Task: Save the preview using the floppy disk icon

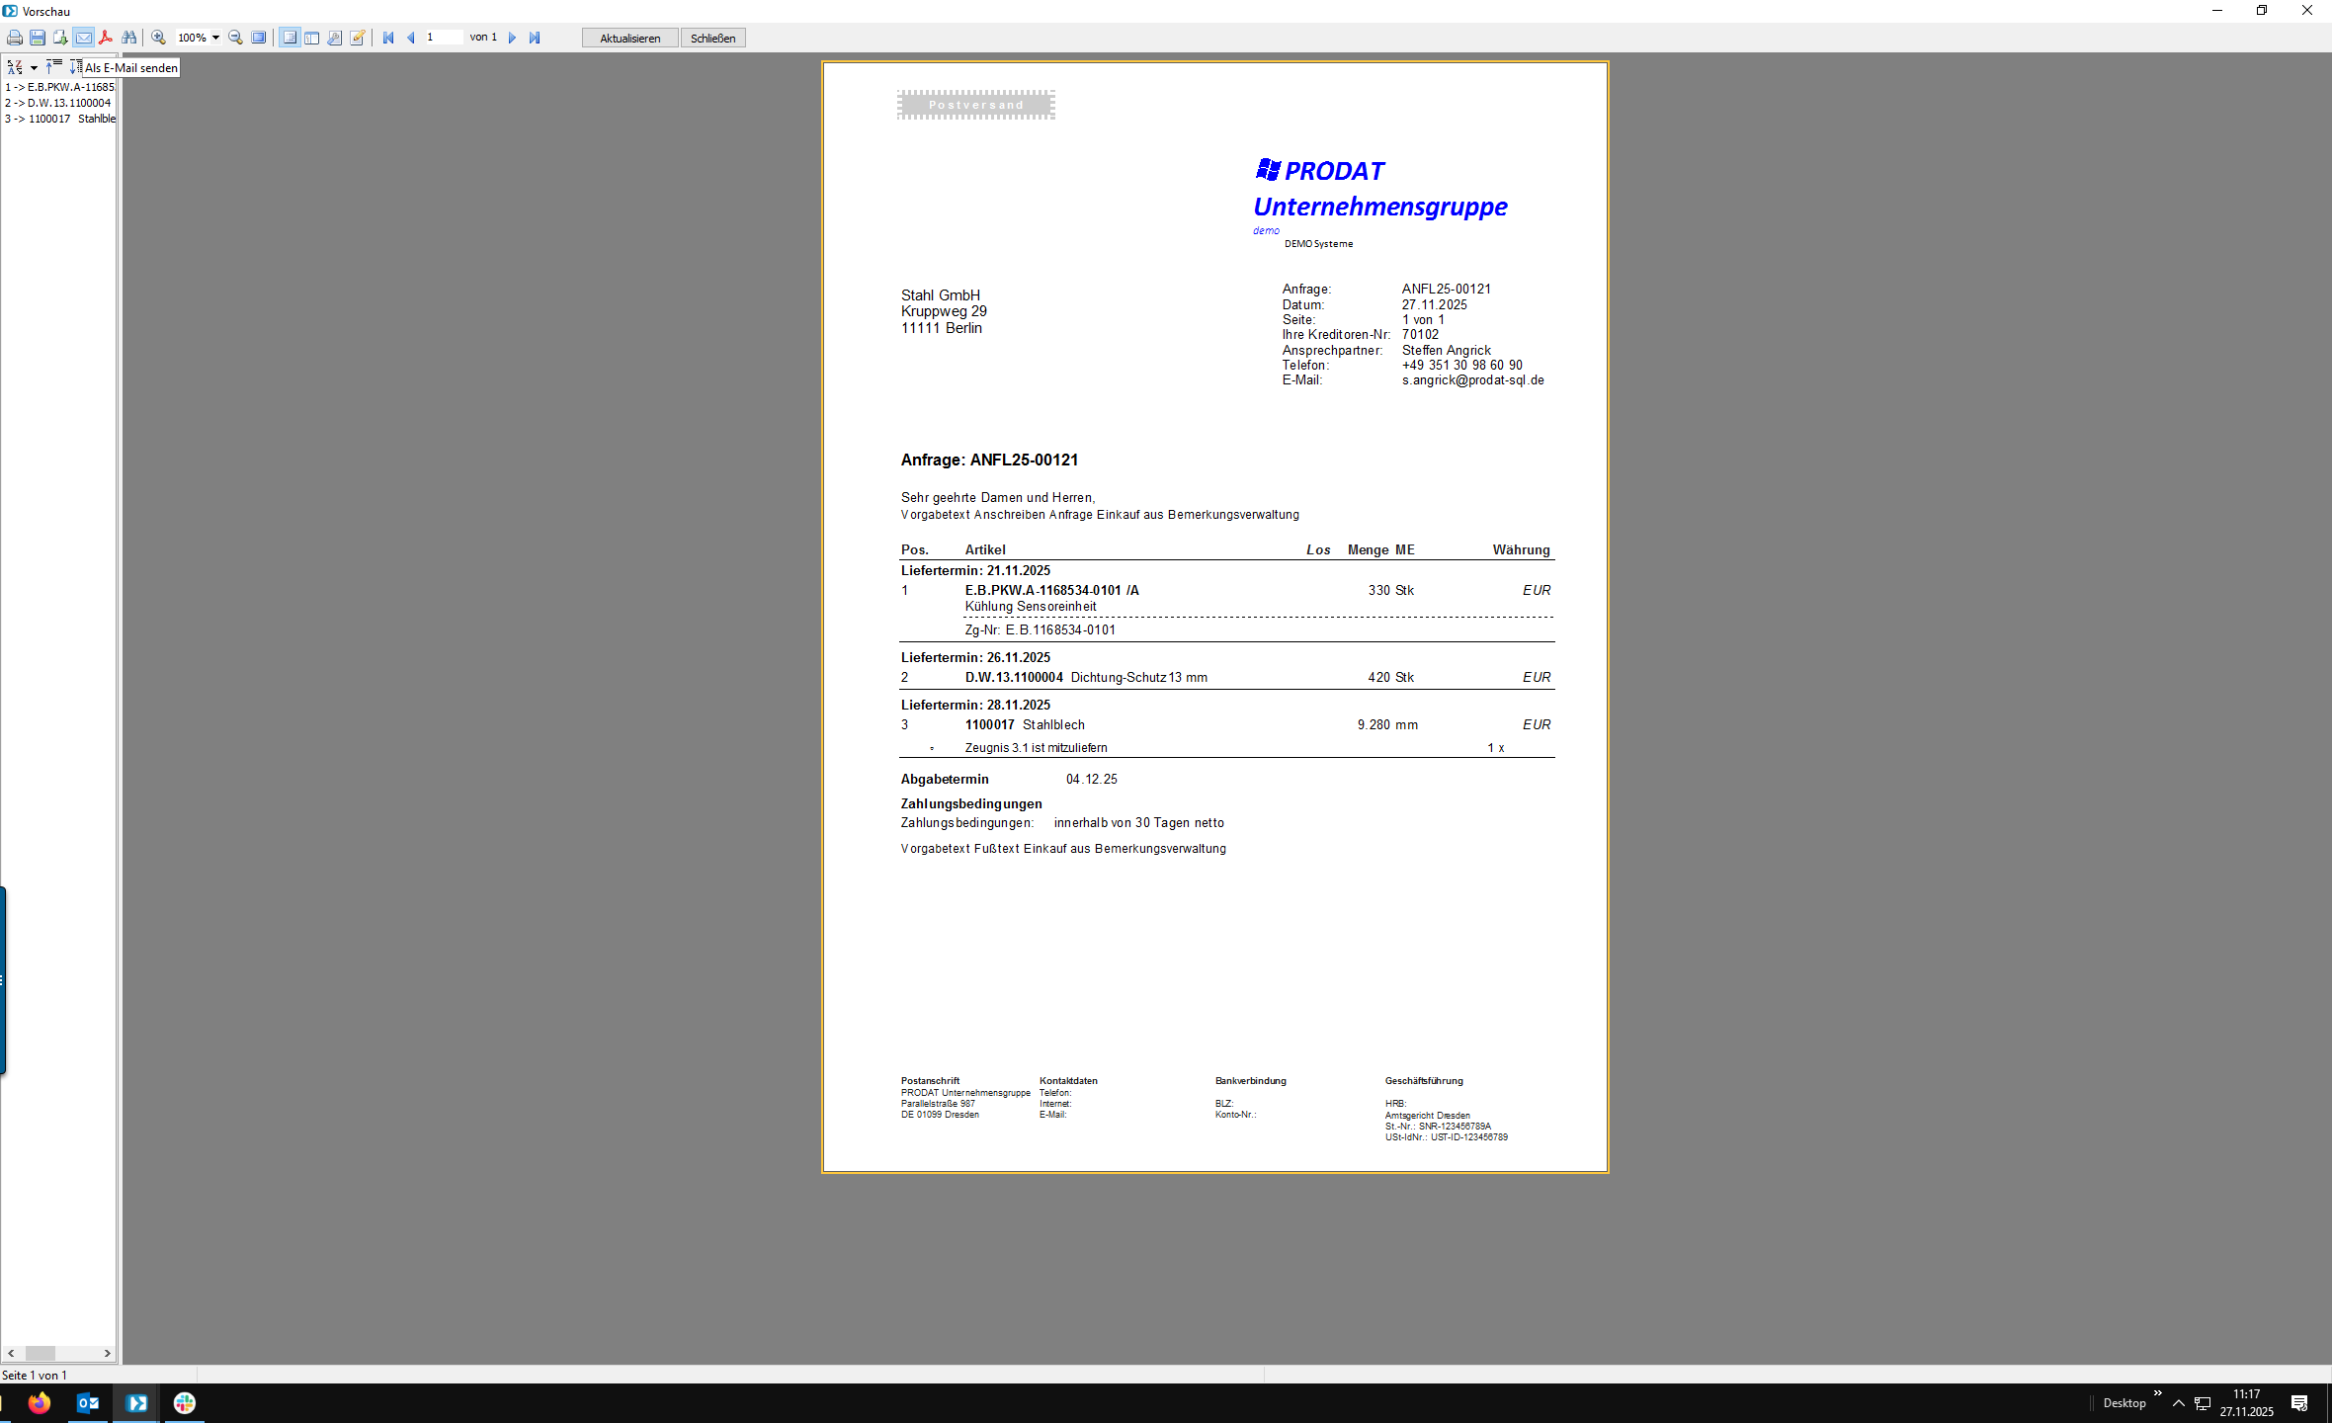Action: point(38,38)
